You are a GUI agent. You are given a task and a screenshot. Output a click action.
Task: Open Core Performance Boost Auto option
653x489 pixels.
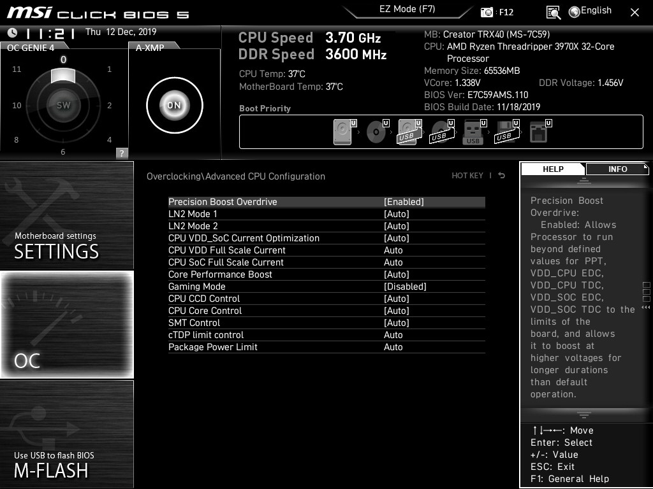396,274
